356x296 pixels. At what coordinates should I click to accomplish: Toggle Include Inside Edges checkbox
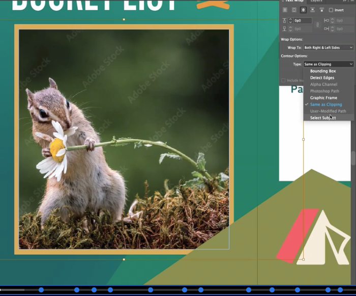point(283,80)
